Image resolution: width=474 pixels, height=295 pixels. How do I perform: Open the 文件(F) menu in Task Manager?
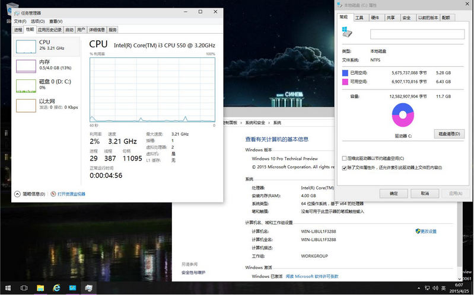(20, 21)
